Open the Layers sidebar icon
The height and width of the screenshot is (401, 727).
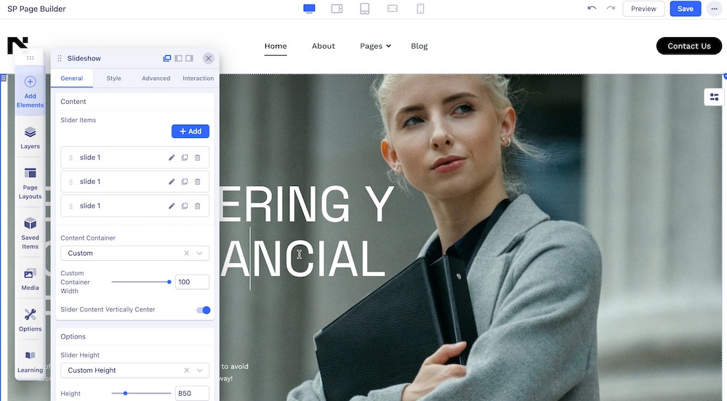pyautogui.click(x=30, y=137)
